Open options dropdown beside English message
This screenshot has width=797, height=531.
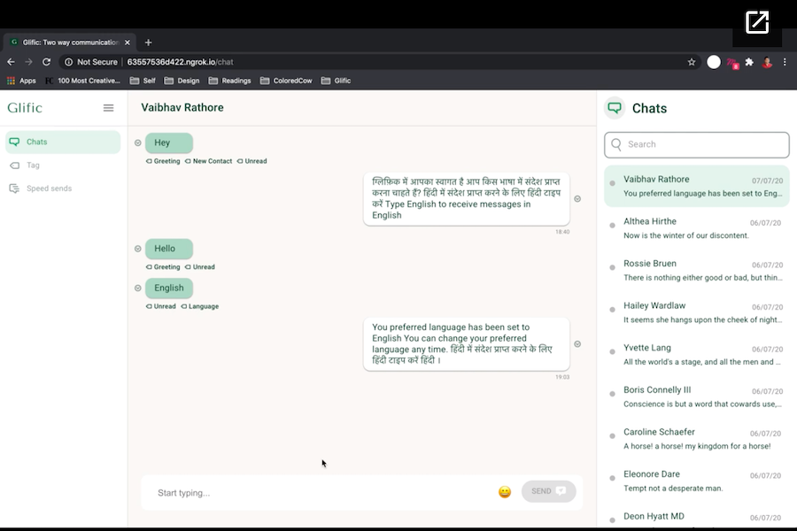click(138, 289)
